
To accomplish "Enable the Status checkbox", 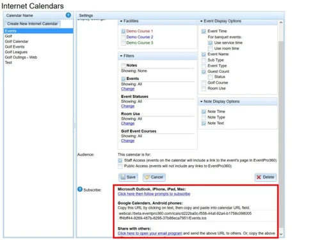I will pyautogui.click(x=211, y=77).
